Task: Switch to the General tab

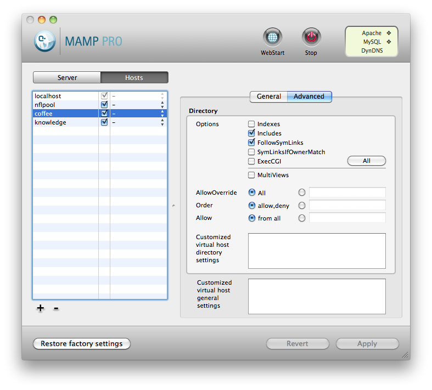Action: pyautogui.click(x=268, y=97)
